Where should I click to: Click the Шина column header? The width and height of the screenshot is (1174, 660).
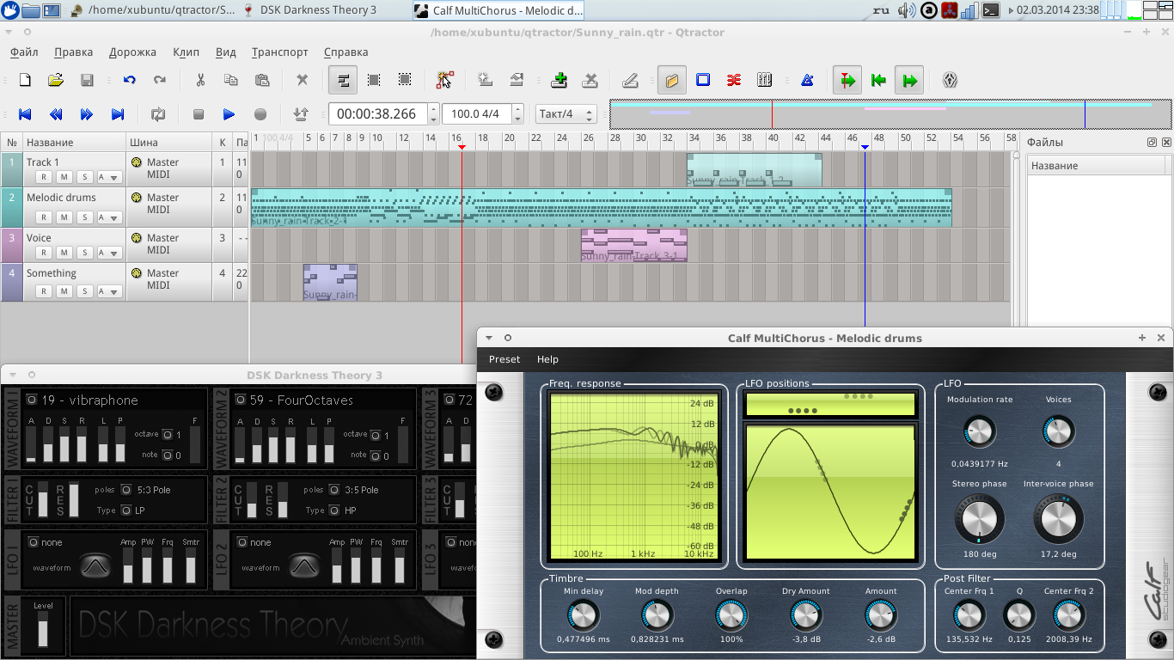pyautogui.click(x=169, y=142)
